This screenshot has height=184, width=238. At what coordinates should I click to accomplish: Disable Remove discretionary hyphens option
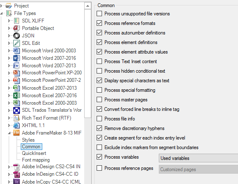click(99, 128)
